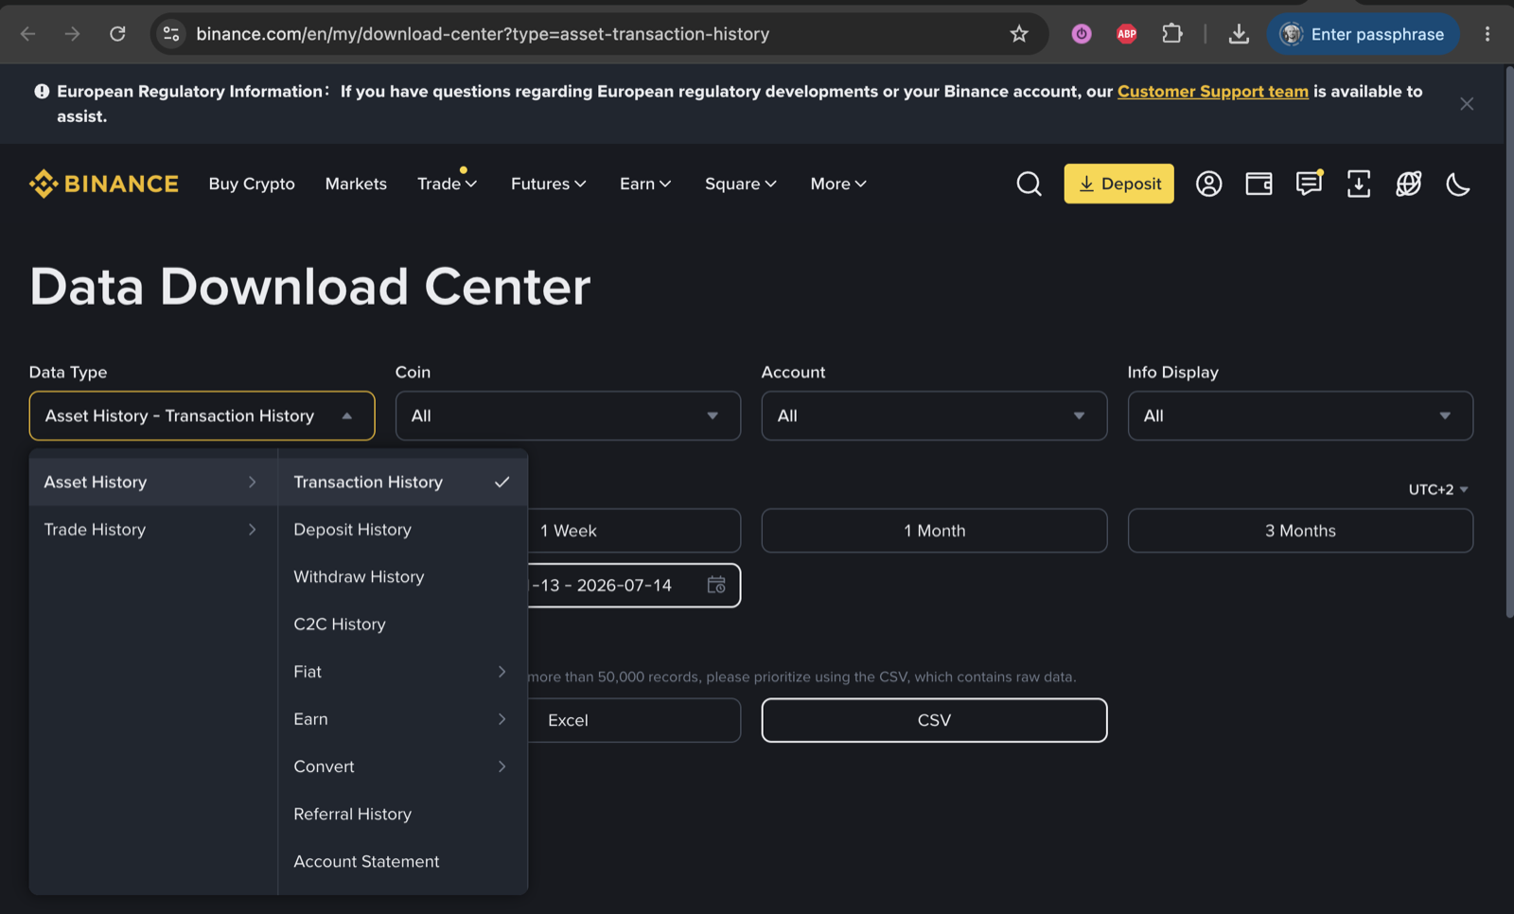Open the Coin dropdown
This screenshot has height=914, width=1514.
(x=568, y=415)
